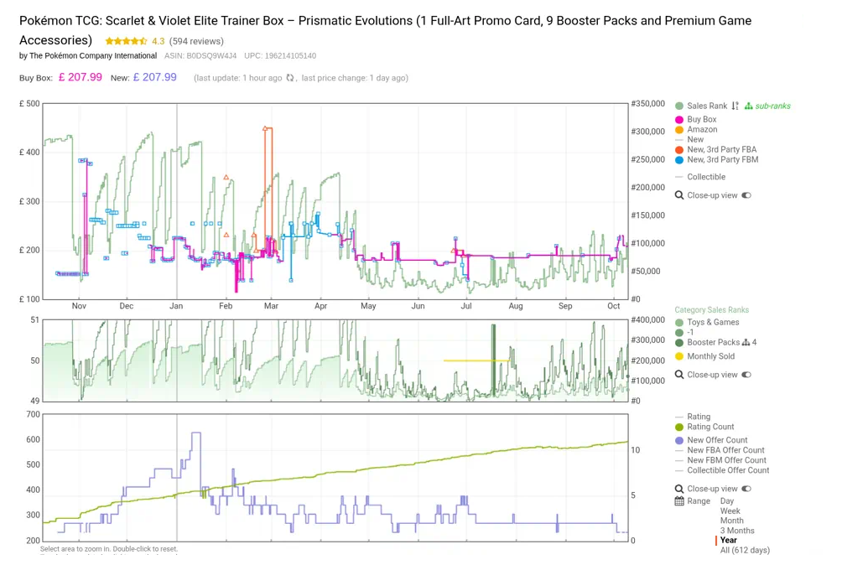Toggle the New FBM Offer Count series
The width and height of the screenshot is (842, 565).
pyautogui.click(x=720, y=460)
